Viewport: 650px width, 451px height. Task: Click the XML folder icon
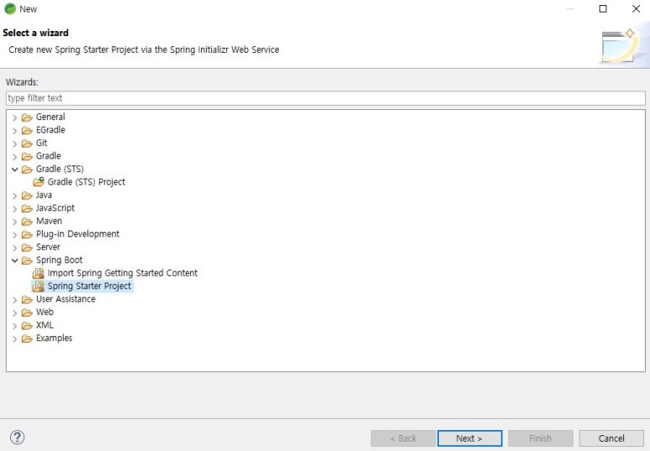point(27,326)
